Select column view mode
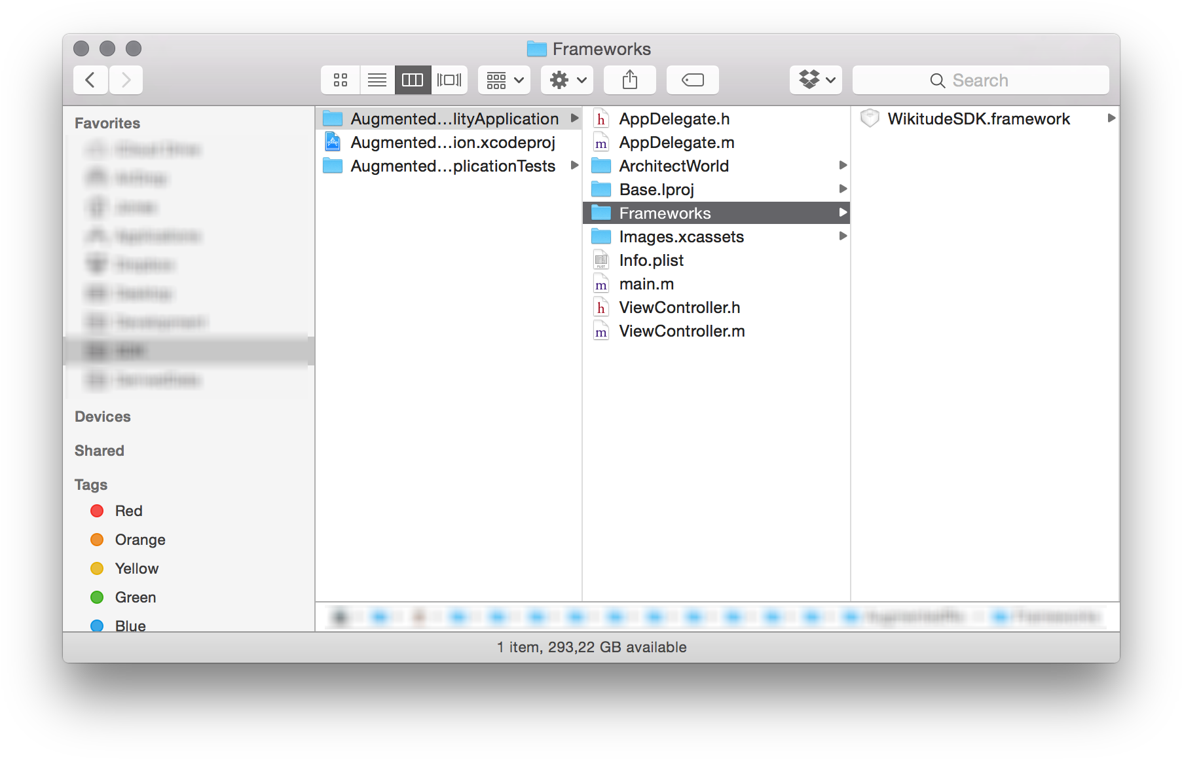1182x759 pixels. tap(413, 80)
